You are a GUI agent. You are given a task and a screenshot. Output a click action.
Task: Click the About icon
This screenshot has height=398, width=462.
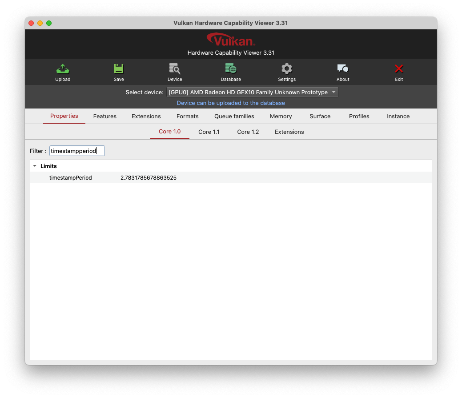[x=342, y=71]
